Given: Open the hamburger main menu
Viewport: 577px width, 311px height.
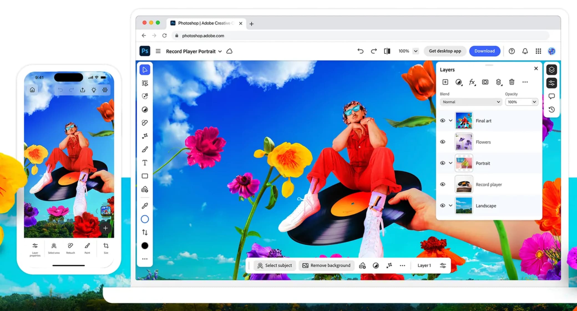Looking at the screenshot, I should coord(158,51).
